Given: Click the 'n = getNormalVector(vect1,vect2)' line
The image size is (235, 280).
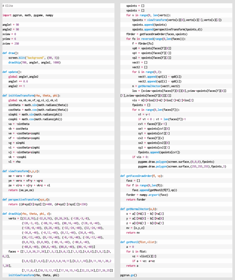Looking at the screenshot, I should point(155,86).
